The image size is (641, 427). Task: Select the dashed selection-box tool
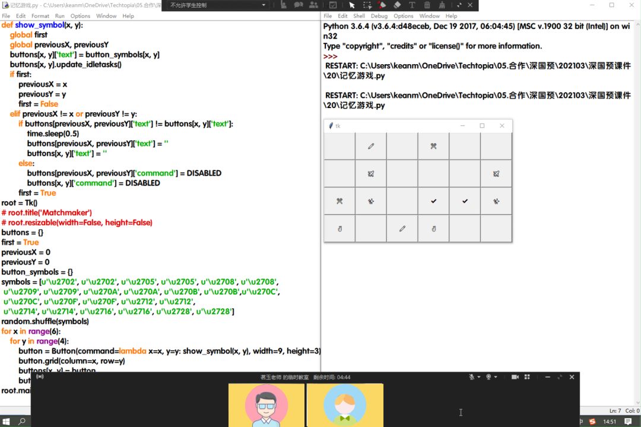click(367, 5)
